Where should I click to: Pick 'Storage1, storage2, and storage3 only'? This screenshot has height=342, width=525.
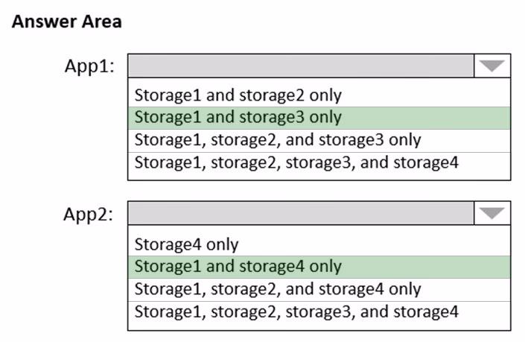[319, 141]
